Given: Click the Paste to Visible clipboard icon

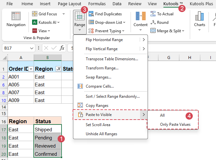Looking at the screenshot, I should pyautogui.click(x=80, y=115).
